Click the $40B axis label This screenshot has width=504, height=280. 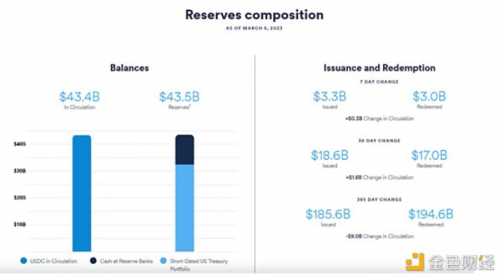click(x=19, y=144)
